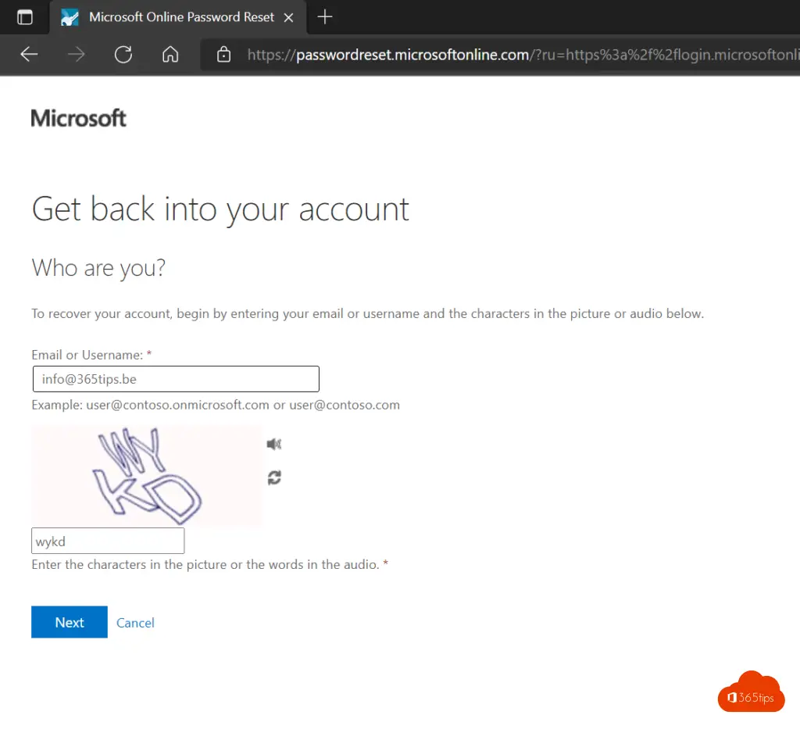Viewport: 800px width, 740px height.
Task: Click the 'Get back into your account' heading
Action: 220,209
